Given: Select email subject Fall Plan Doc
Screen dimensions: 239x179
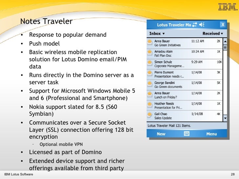Looking at the screenshot, I should [163, 55].
